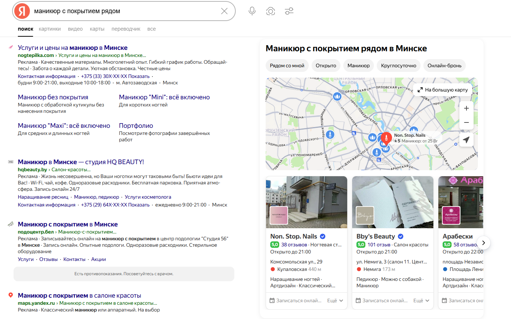The image size is (511, 319).
Task: Click the Bby's Beauty logo avatar
Action: point(365,215)
